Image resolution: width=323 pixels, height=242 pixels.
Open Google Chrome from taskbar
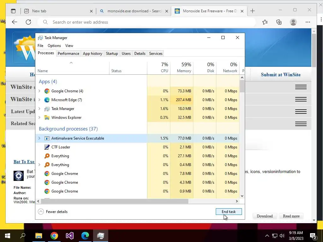point(54,236)
